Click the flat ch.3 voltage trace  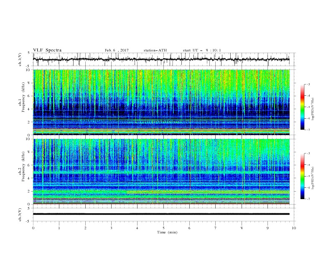coord(161,214)
